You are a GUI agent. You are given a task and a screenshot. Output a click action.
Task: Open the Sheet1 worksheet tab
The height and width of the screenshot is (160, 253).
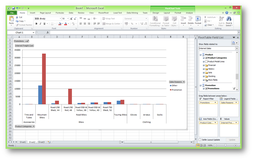[x=23, y=142]
